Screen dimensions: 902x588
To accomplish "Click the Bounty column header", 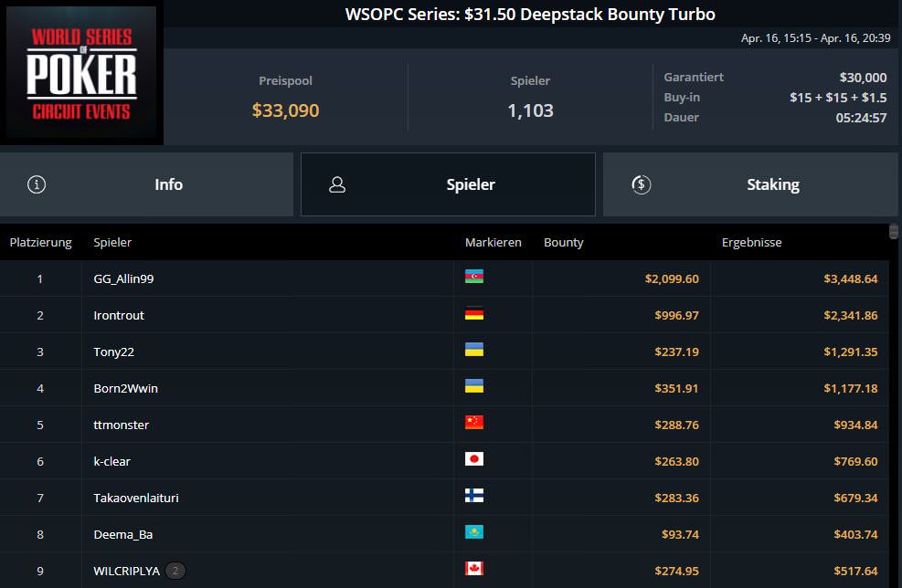I will pyautogui.click(x=563, y=243).
